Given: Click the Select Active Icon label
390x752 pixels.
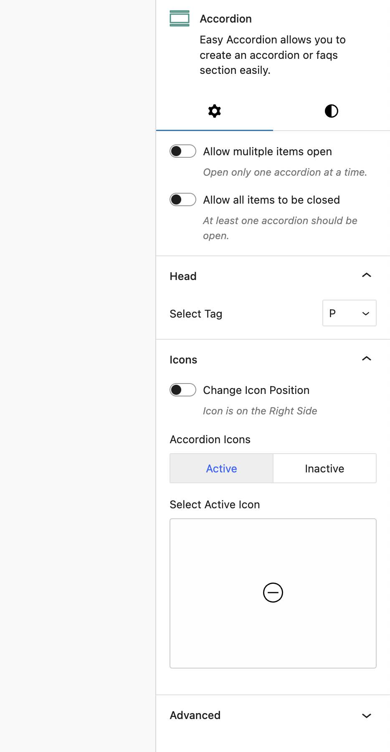Looking at the screenshot, I should 215,505.
